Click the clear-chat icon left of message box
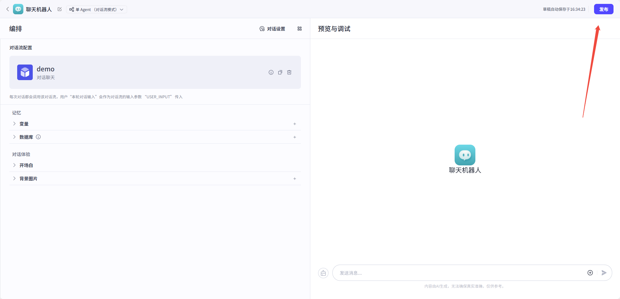 pyautogui.click(x=323, y=273)
